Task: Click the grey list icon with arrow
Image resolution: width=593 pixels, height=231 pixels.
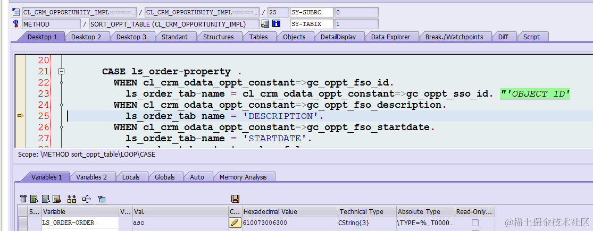Action: tap(46, 199)
